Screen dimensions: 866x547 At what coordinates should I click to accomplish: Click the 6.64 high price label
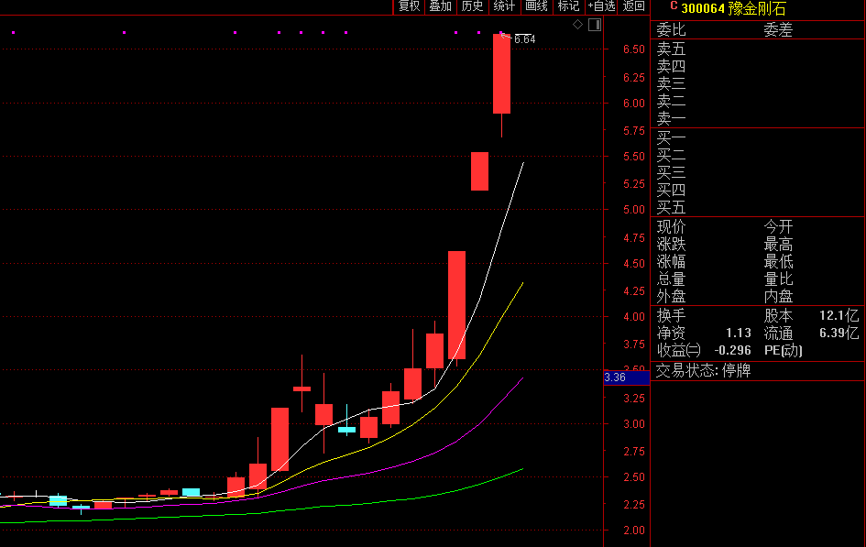tap(524, 39)
